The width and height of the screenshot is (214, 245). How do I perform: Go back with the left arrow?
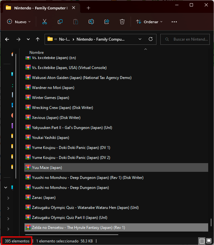[7, 39]
